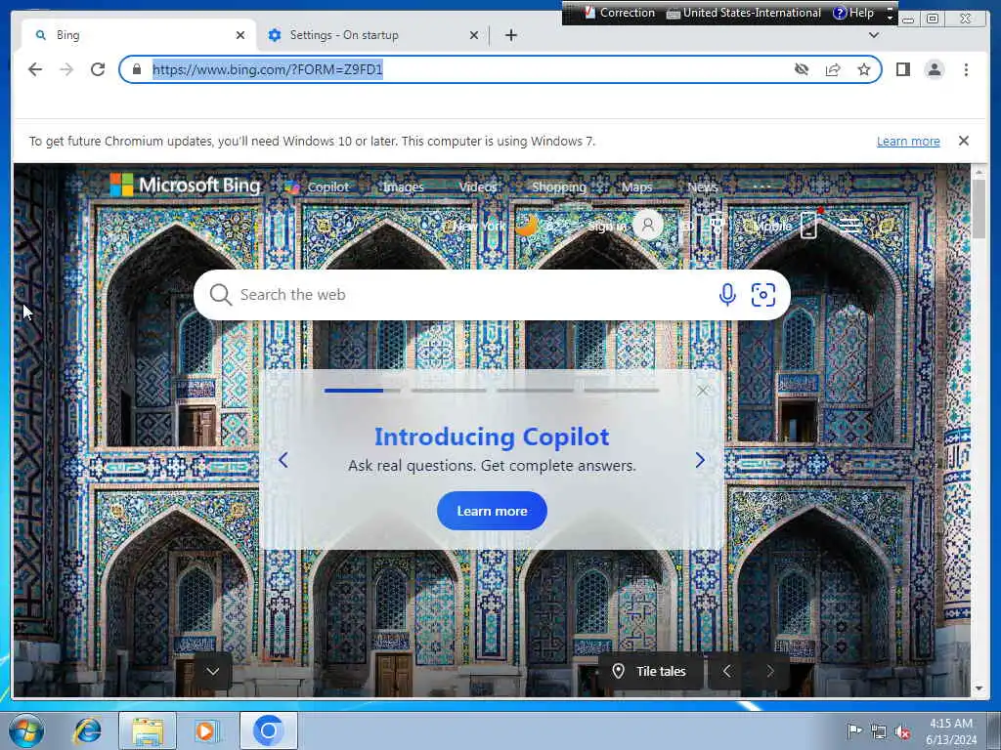Sign in to Bing

606,227
